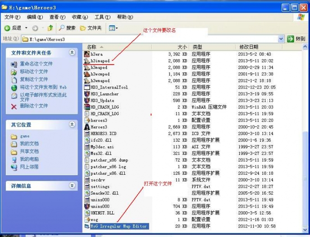This screenshot has height=237, width=310.
Task: Select the secdrv system file icon
Action: click(x=87, y=180)
